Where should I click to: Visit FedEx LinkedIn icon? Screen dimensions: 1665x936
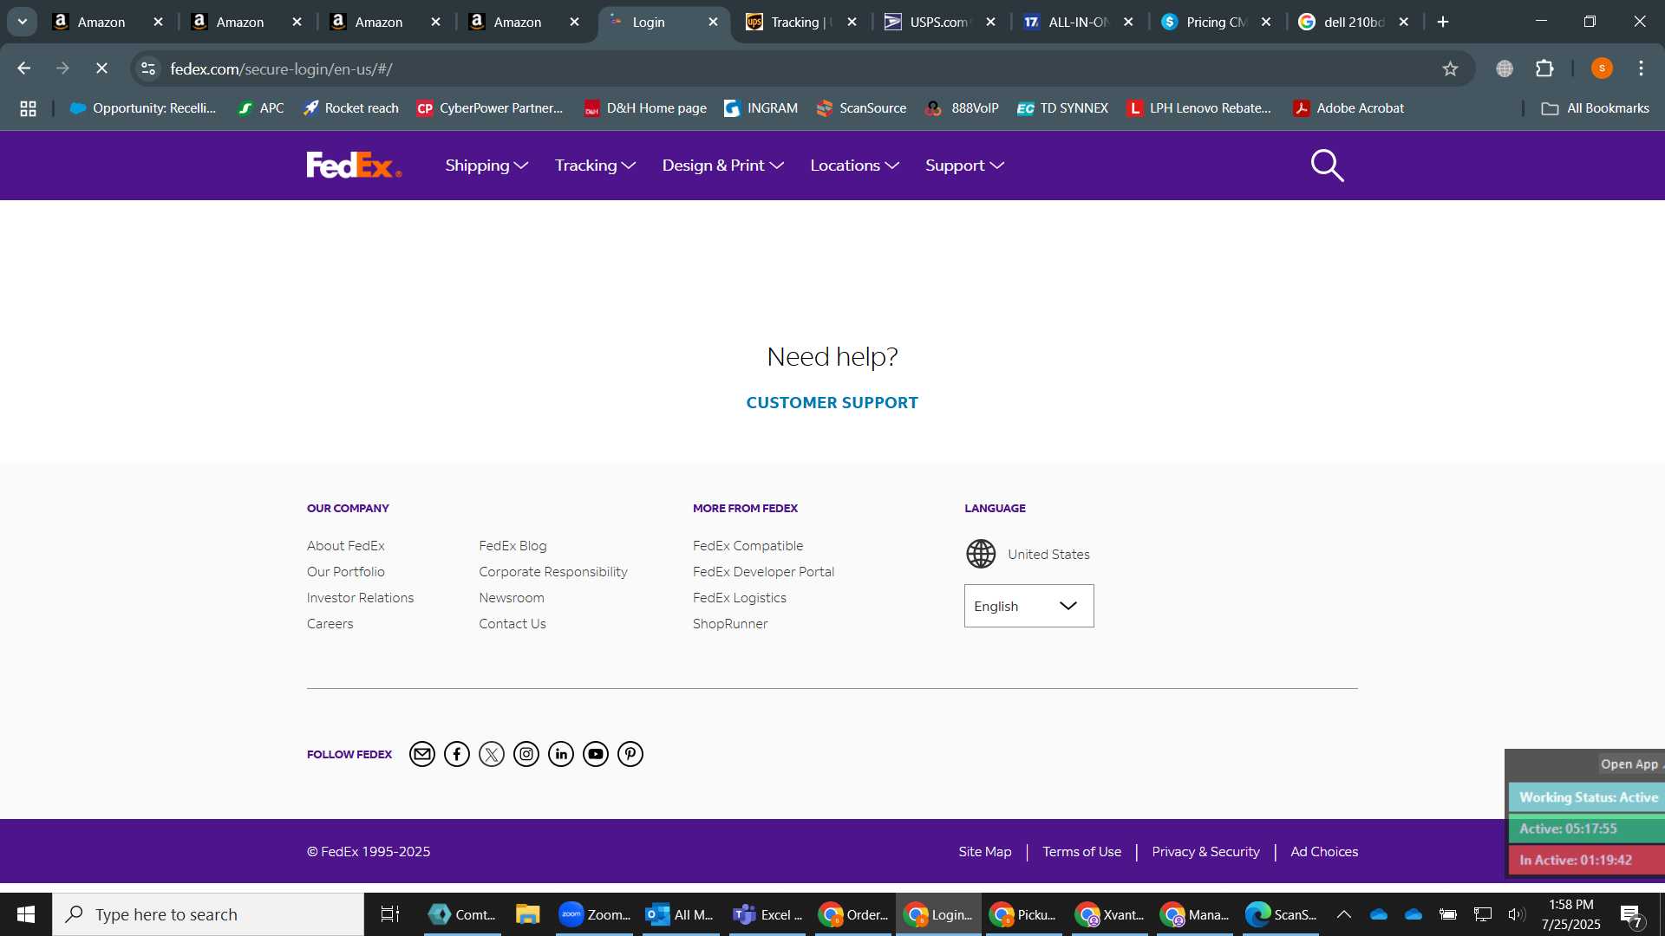pos(561,754)
